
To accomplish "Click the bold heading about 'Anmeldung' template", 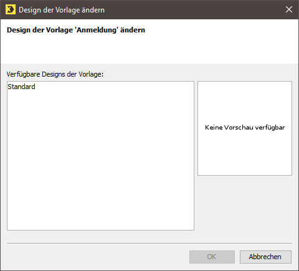I will coord(76,30).
